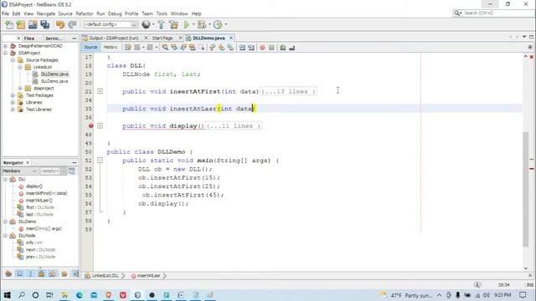The height and width of the screenshot is (301, 536).
Task: Click the collapsed '...13 lines' fold placeholder
Action: coord(288,91)
